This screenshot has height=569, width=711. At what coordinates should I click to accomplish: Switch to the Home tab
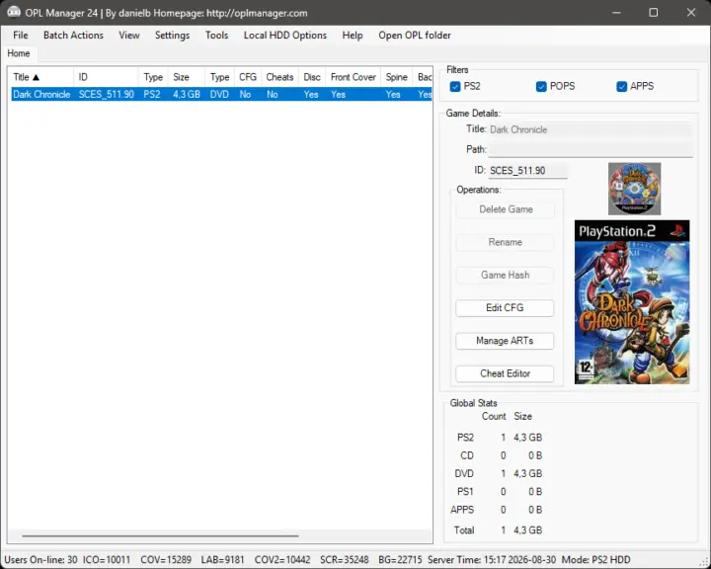(19, 53)
